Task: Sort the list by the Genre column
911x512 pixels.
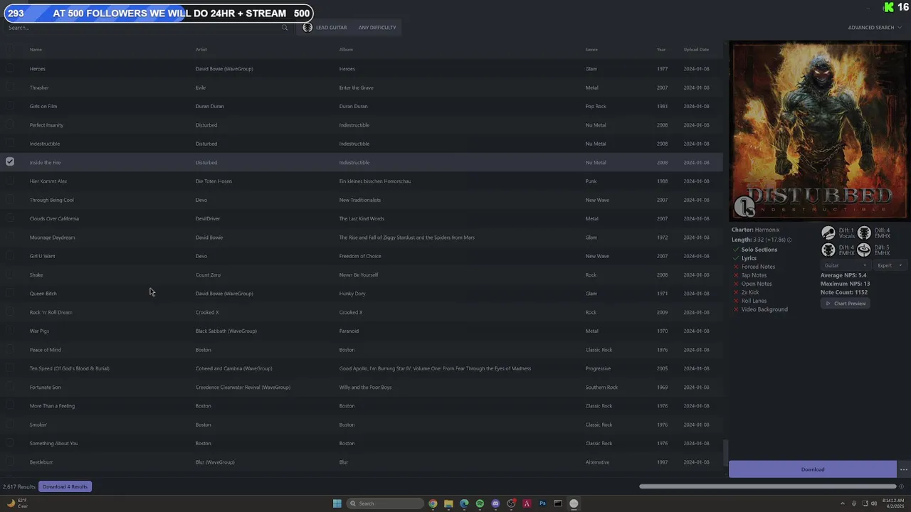Action: coord(591,49)
